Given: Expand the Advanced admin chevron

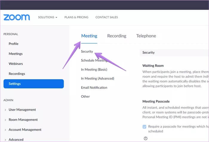Looking at the screenshot, I should [5, 140].
